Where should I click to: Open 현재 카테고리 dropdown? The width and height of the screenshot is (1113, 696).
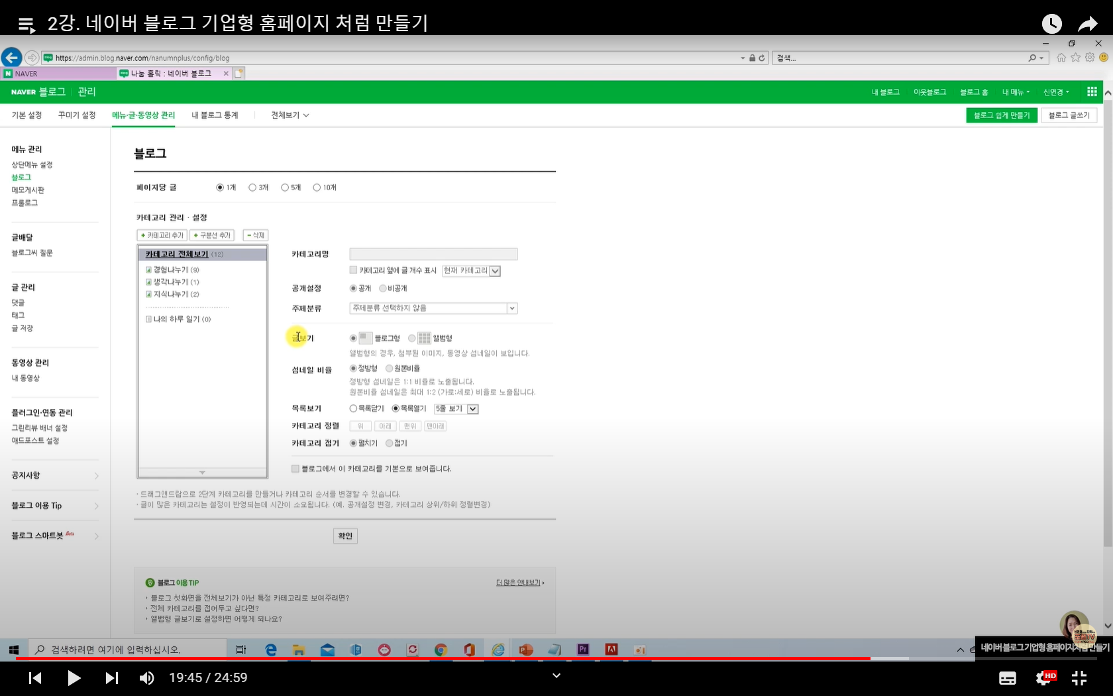coord(471,270)
